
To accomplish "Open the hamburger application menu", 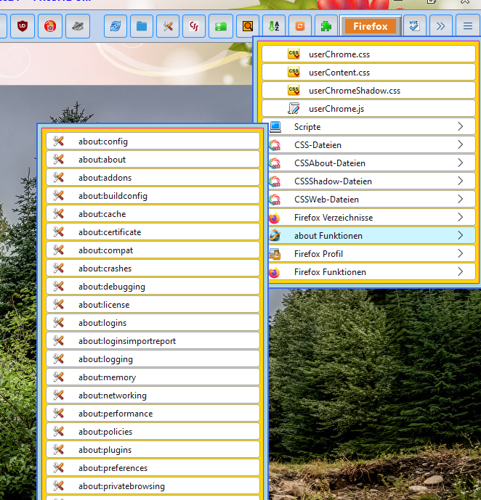I will [x=468, y=27].
